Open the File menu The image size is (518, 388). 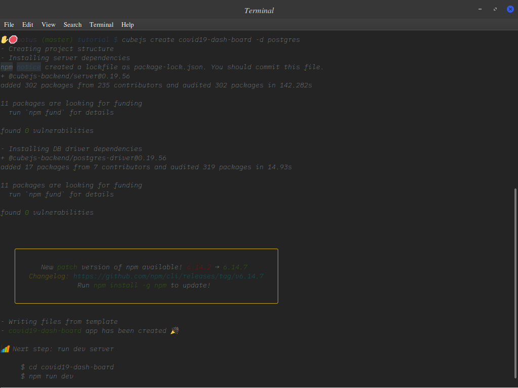click(x=9, y=24)
